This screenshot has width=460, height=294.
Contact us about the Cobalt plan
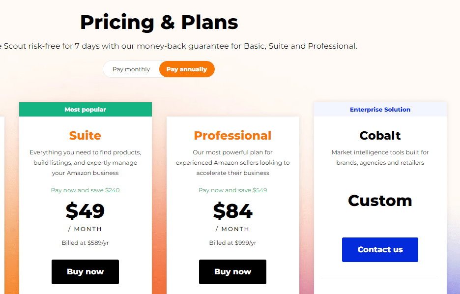(x=380, y=250)
